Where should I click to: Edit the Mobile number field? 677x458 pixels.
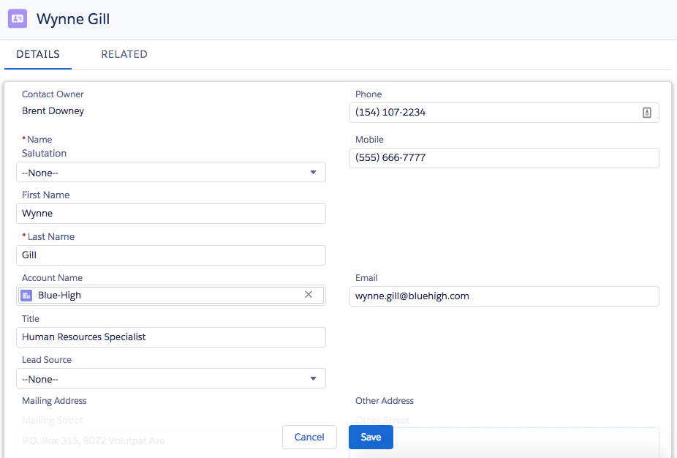point(504,158)
